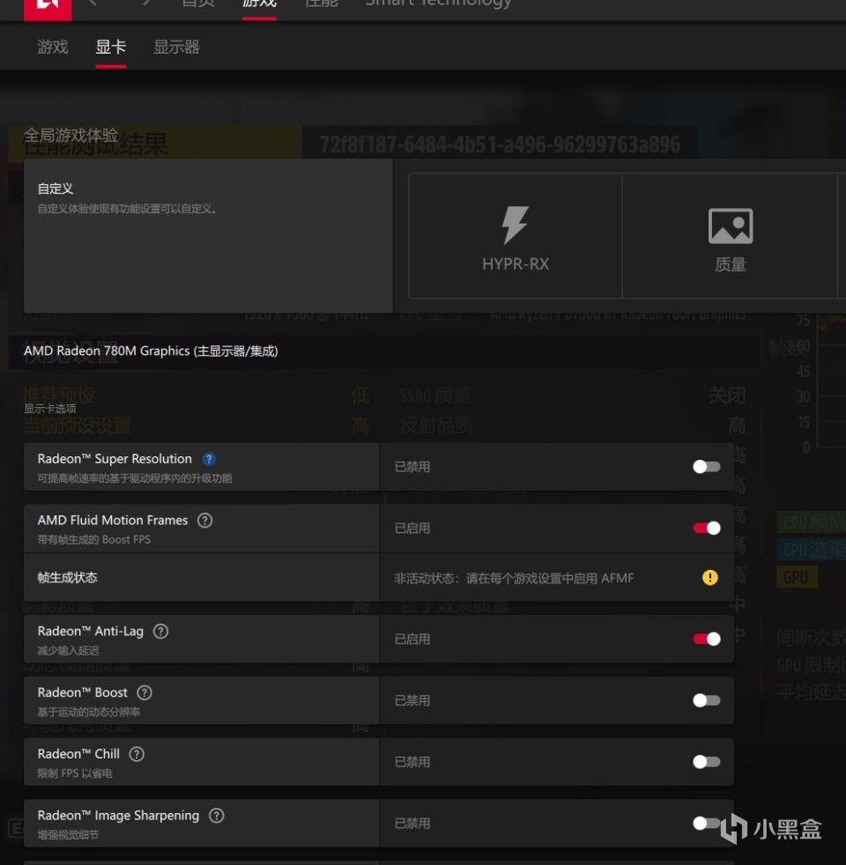Click 增强视觉细节 description text
This screenshot has width=846, height=865.
click(x=68, y=835)
